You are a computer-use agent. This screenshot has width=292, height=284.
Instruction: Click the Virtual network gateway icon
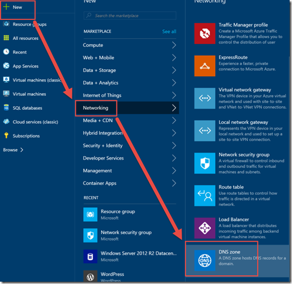(x=204, y=98)
